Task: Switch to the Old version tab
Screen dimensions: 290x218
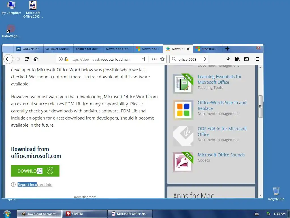Action: (29, 49)
